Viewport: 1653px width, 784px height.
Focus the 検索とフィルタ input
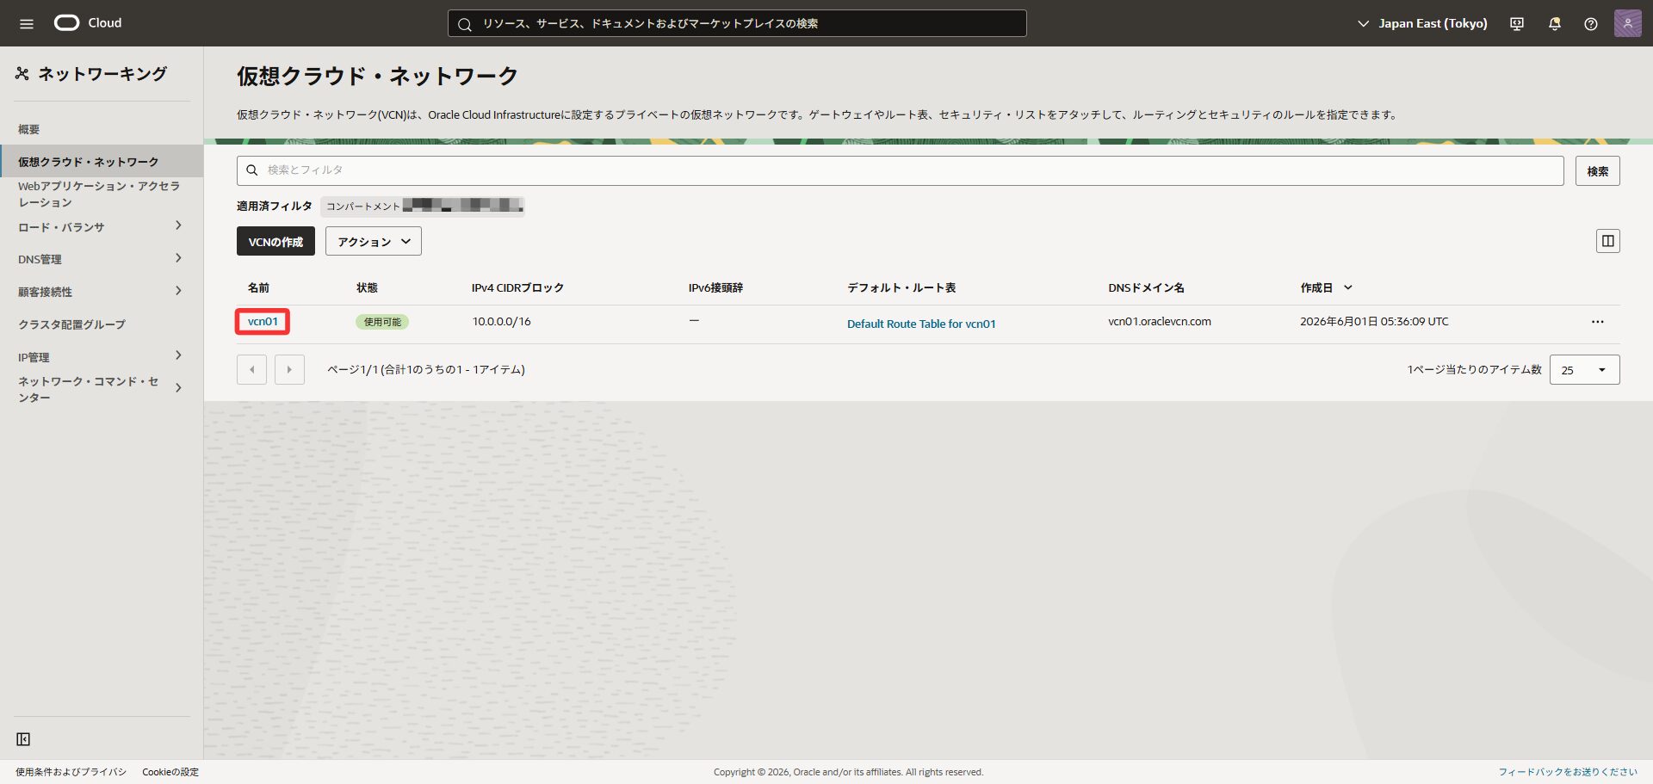click(x=901, y=170)
